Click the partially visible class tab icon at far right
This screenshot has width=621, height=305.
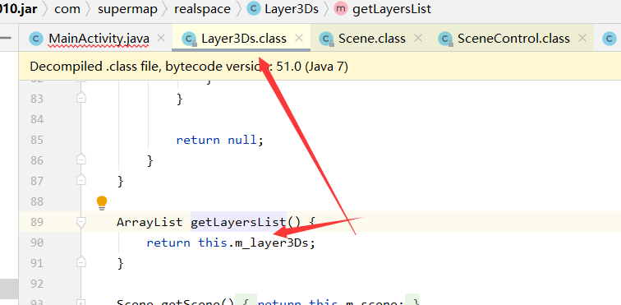click(609, 39)
